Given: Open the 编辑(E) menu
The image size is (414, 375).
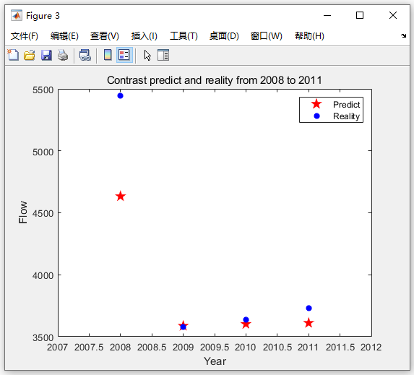Looking at the screenshot, I should pyautogui.click(x=64, y=36).
